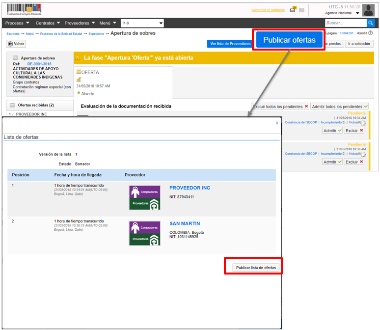The image size is (380, 330).
Task: Click the Volver back button
Action: tap(16, 44)
